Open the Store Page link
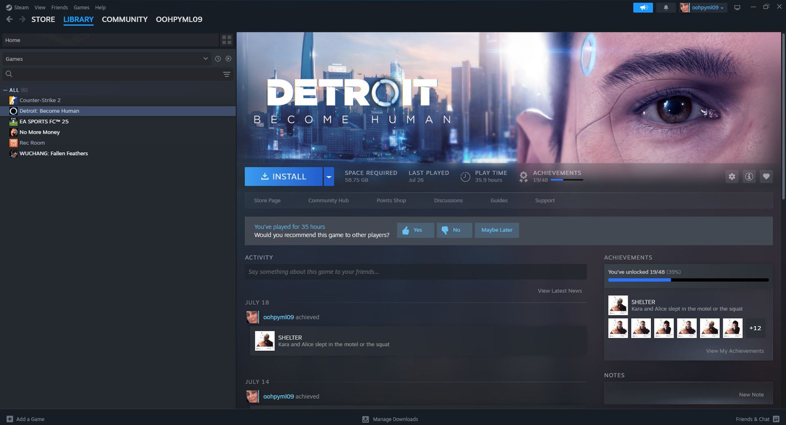 tap(267, 201)
